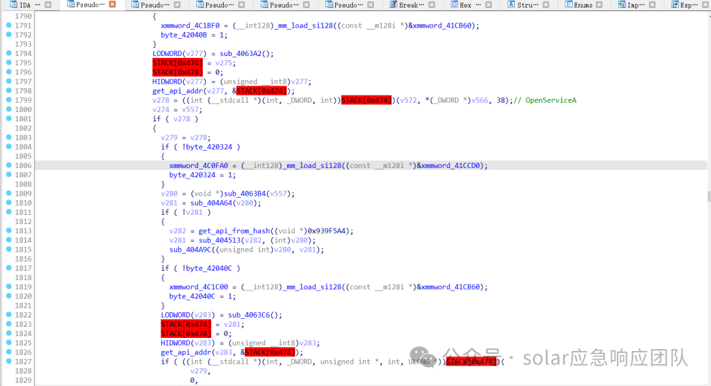This screenshot has height=386, width=711.
Task: Toggle breakpoint dot on line 1799
Action: point(9,99)
